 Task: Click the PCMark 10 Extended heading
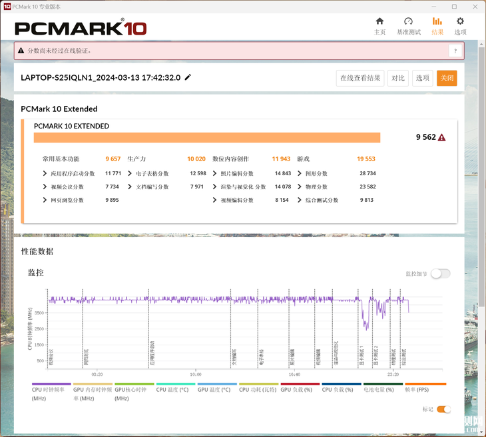[x=59, y=109]
